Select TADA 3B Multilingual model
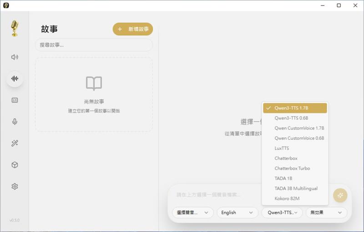 (295, 188)
